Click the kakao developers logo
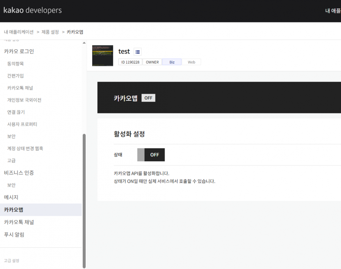 [x=33, y=10]
